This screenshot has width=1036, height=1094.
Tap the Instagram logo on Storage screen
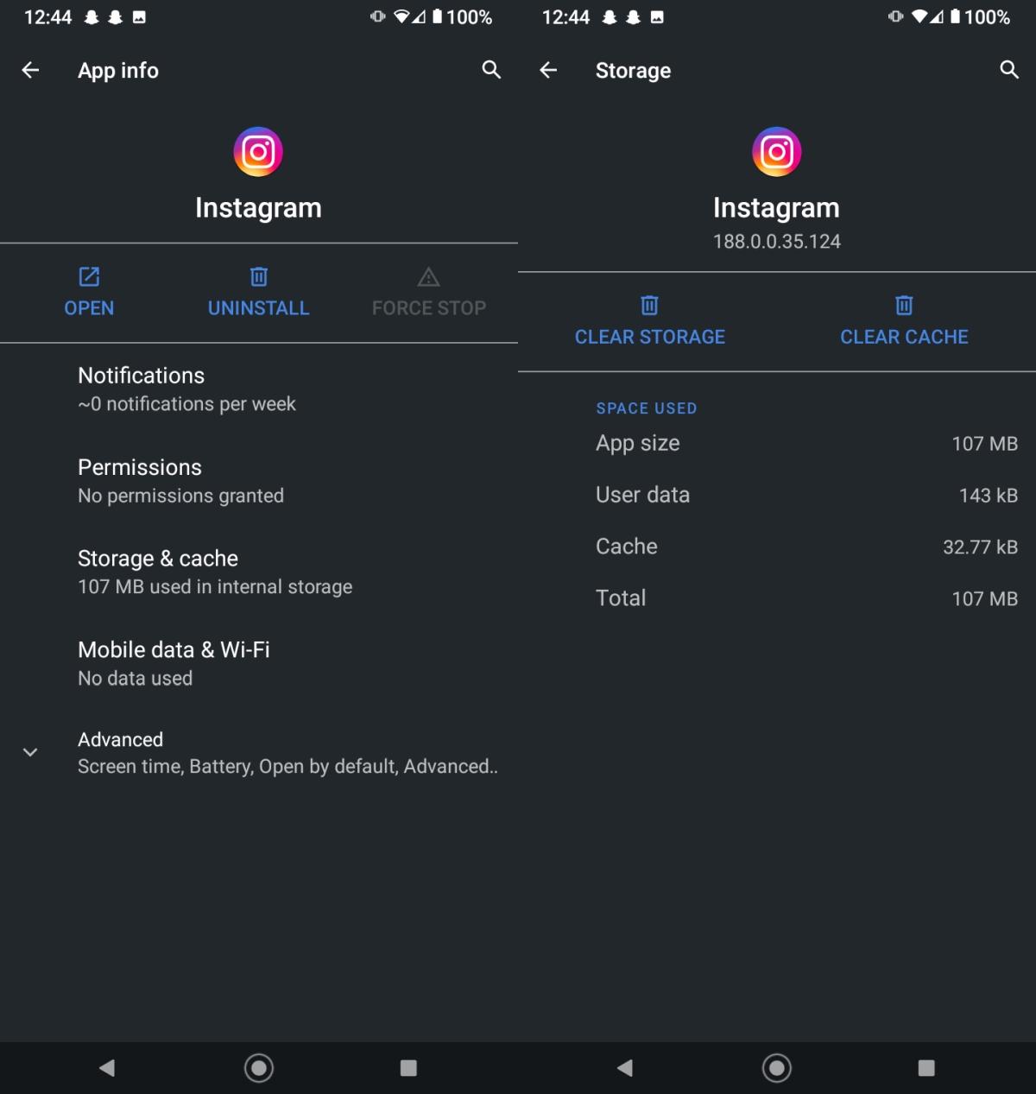pos(777,152)
